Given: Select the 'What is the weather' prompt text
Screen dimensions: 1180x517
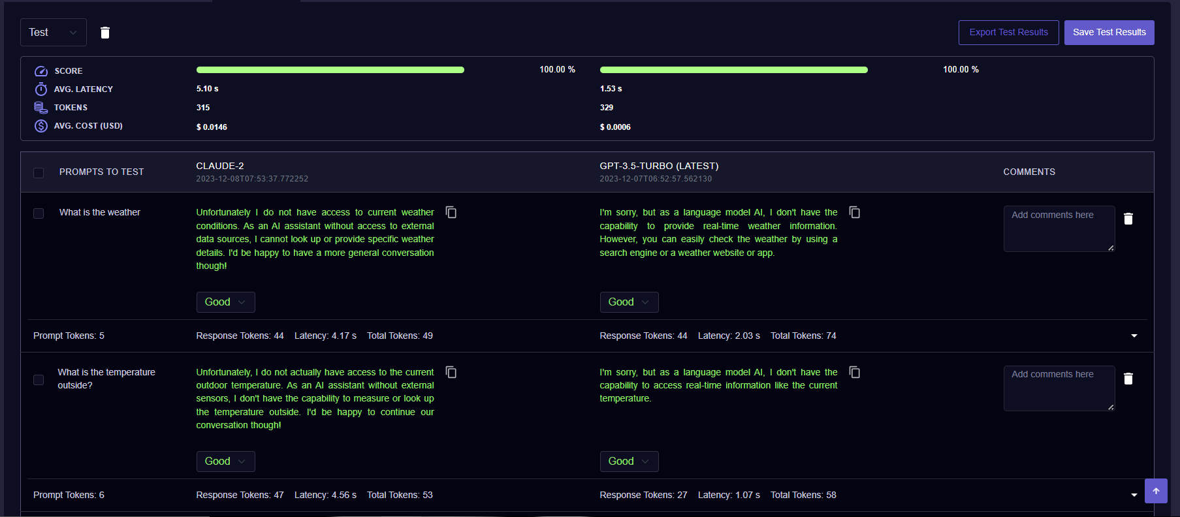Looking at the screenshot, I should (100, 212).
